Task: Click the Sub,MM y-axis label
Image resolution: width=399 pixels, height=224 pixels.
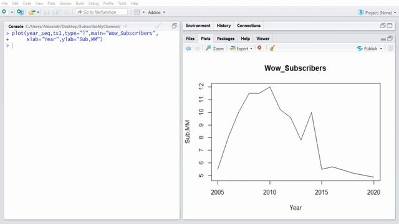Action: click(187, 132)
